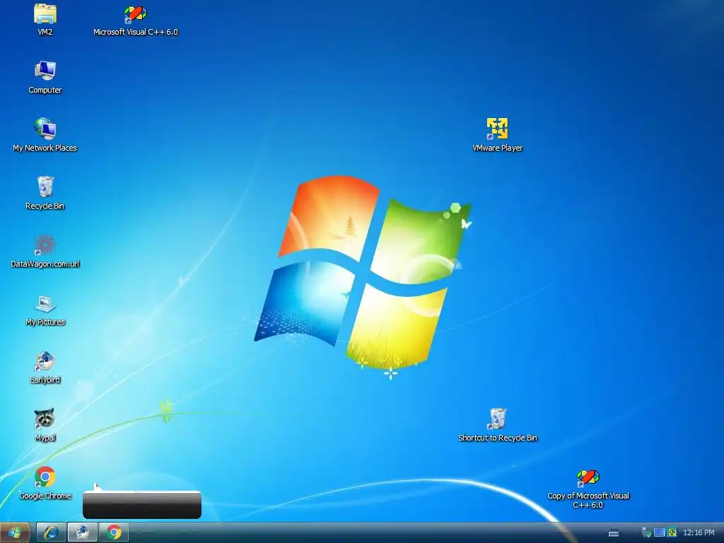Select the Google Chrome desktop shortcut
724x543 pixels.
click(45, 483)
